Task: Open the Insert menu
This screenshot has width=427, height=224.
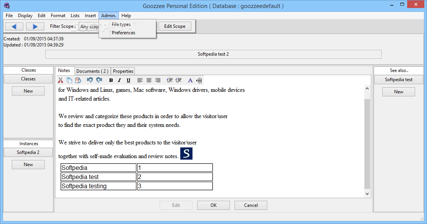Action: [90, 16]
